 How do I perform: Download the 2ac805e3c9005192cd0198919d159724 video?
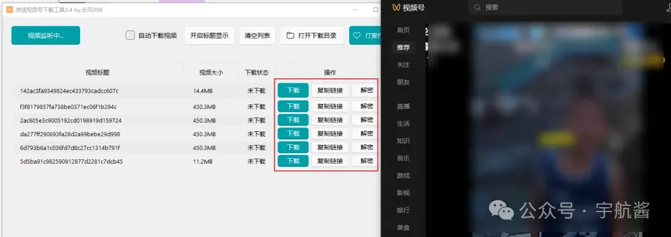click(293, 120)
